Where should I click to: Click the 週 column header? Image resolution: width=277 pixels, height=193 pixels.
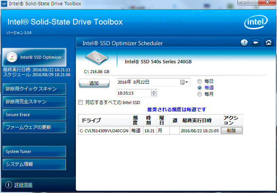click(x=174, y=120)
